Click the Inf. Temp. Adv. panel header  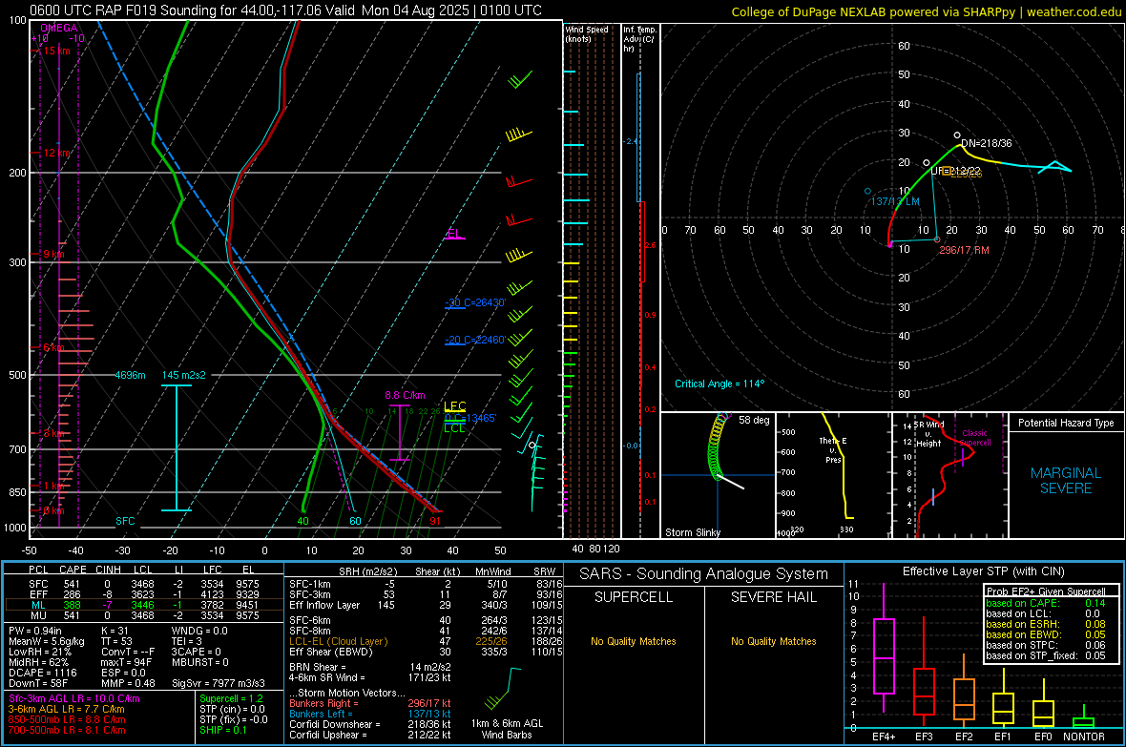(x=639, y=39)
